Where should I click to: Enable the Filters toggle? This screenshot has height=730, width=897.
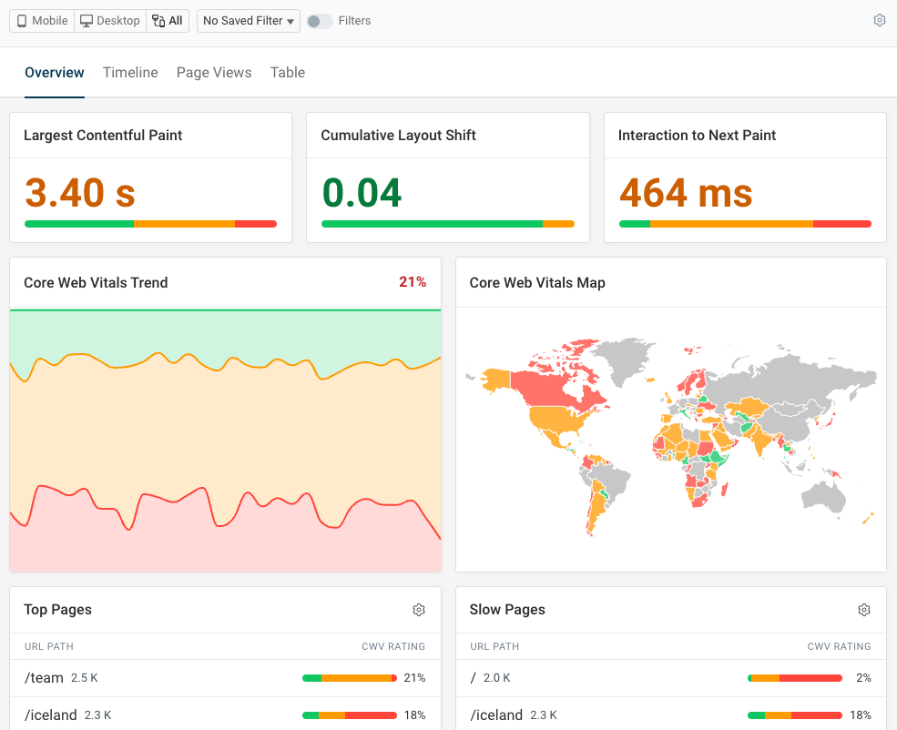click(321, 20)
